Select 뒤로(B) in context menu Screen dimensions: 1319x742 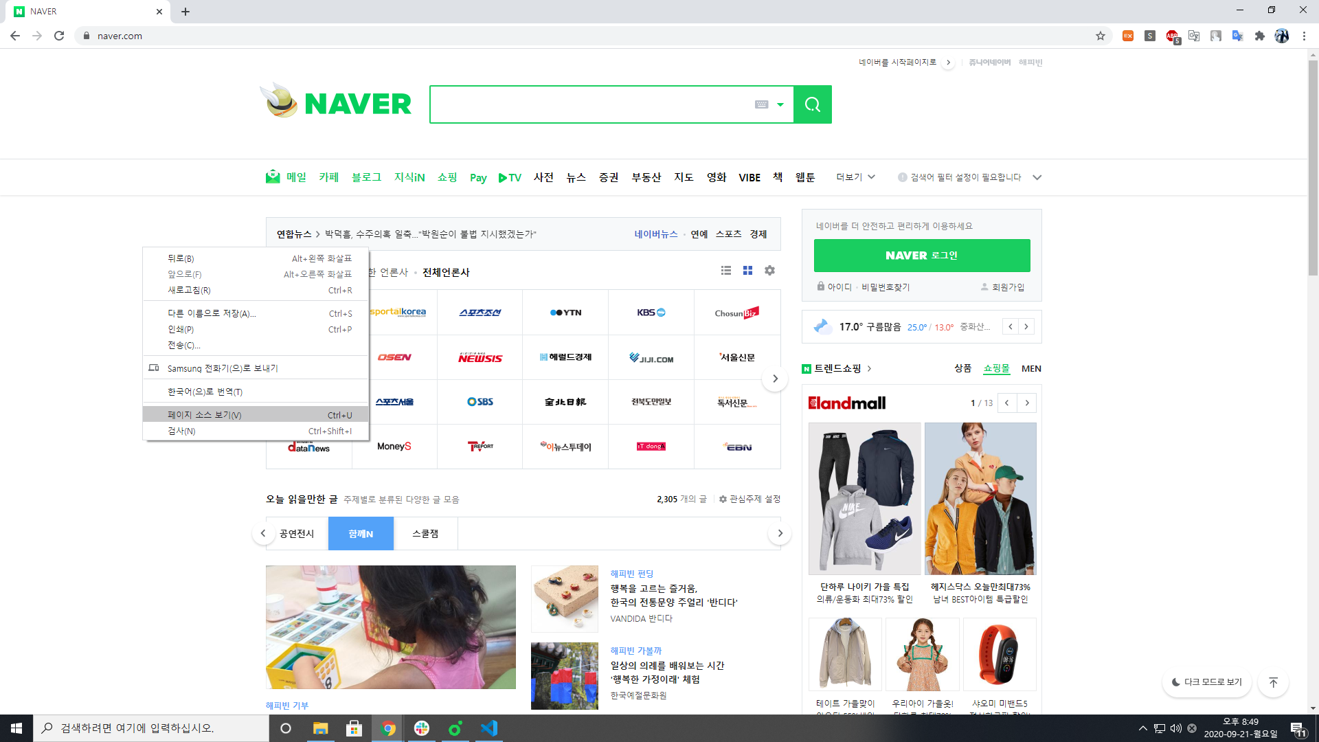[256, 258]
